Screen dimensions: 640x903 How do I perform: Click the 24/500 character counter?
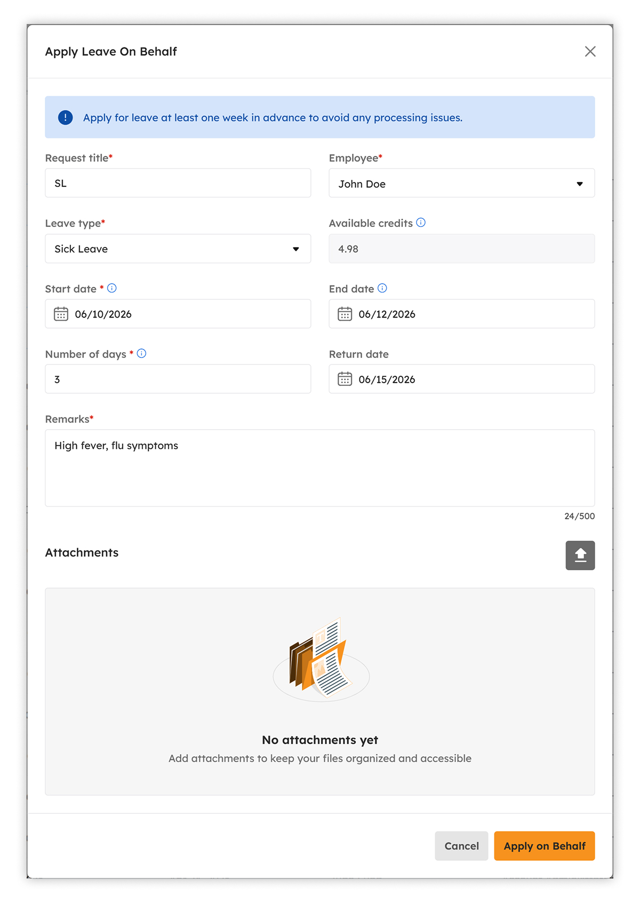coord(579,516)
